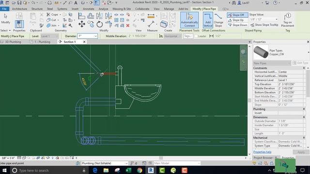310x174 pixels.
Task: Toggle Automatically Connect
Action: (x=189, y=20)
